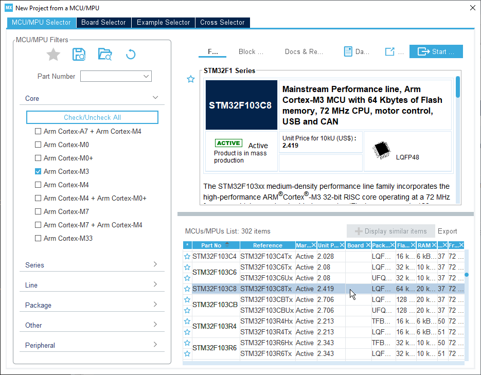Image resolution: width=481 pixels, height=375 pixels.
Task: Open the Datasheet document icon
Action: tap(348, 51)
